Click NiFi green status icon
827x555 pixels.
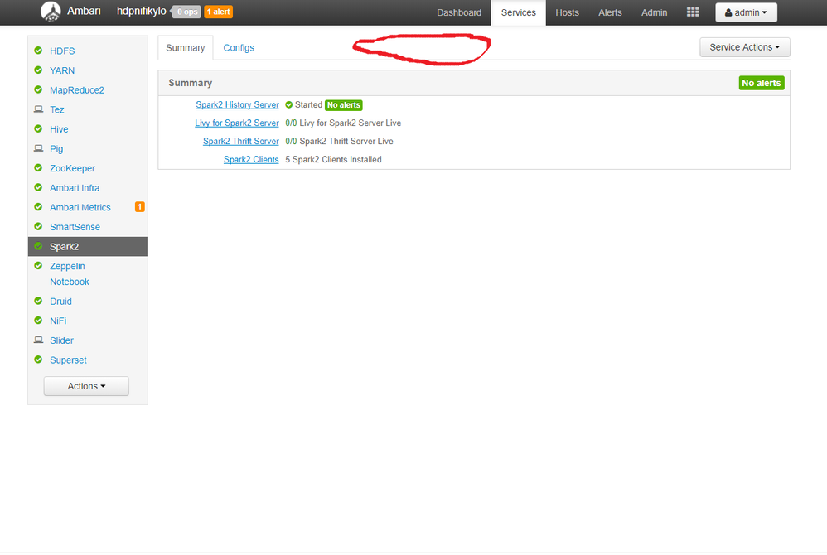(38, 321)
